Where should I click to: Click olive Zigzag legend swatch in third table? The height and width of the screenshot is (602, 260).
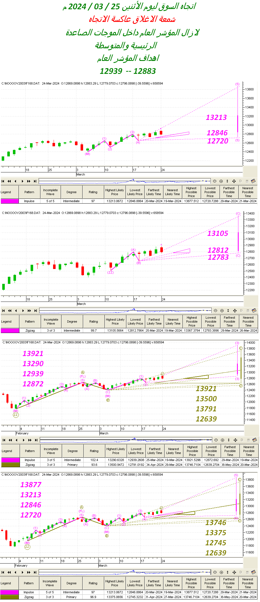click(10, 465)
